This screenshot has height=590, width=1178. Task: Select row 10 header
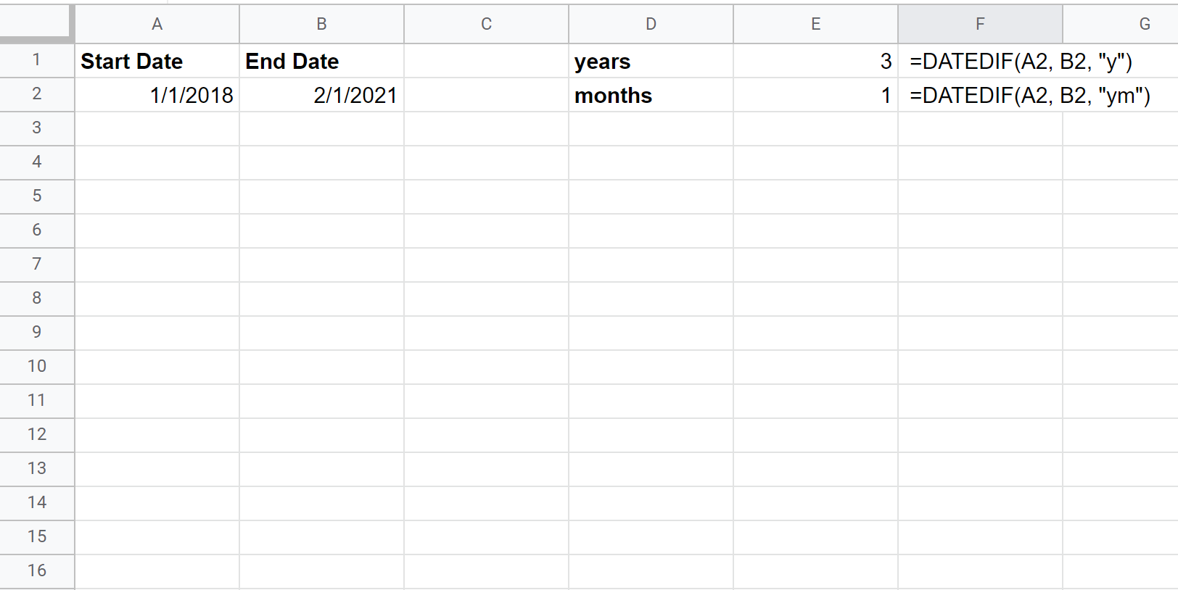36,366
